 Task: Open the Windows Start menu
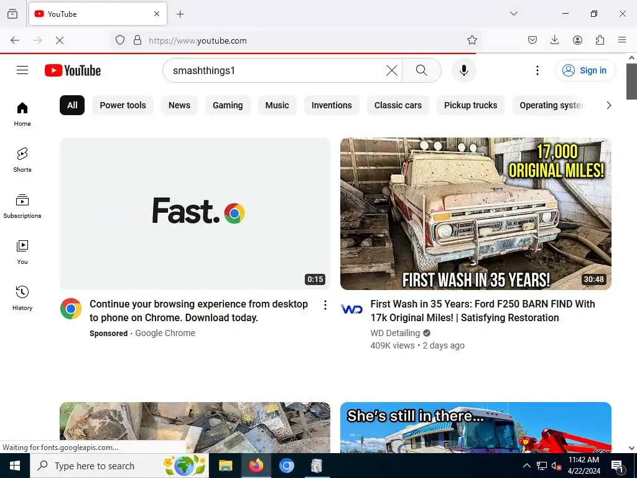[15, 466]
